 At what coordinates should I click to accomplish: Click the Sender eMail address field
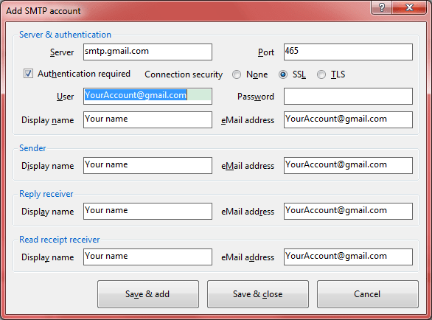[x=348, y=165]
